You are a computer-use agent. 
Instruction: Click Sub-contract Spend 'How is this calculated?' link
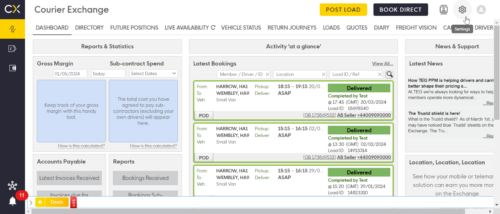(153, 146)
